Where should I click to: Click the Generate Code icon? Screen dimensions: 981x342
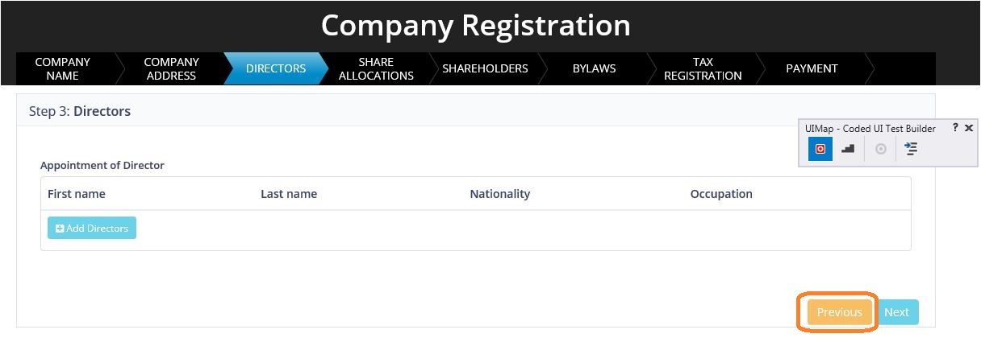[x=911, y=149]
